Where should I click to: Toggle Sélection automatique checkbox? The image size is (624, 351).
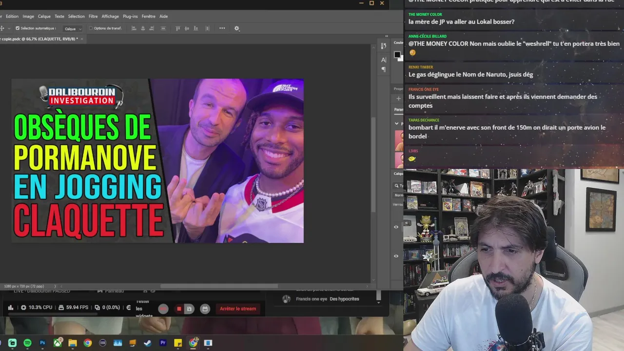click(x=18, y=28)
